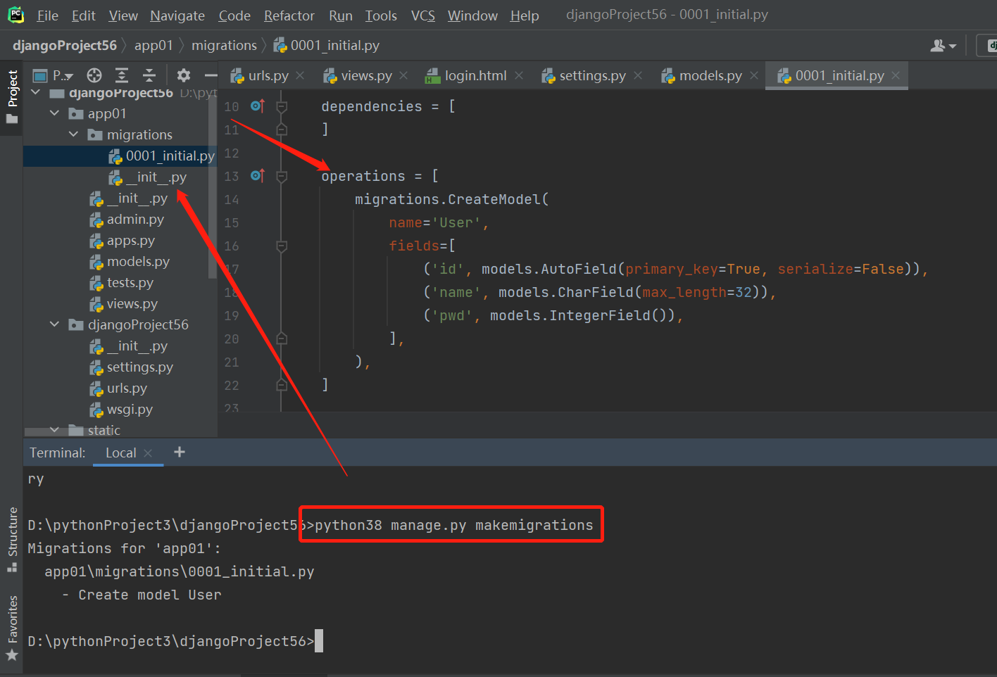997x677 pixels.
Task: Collapse the static folder chevron
Action: 54,429
